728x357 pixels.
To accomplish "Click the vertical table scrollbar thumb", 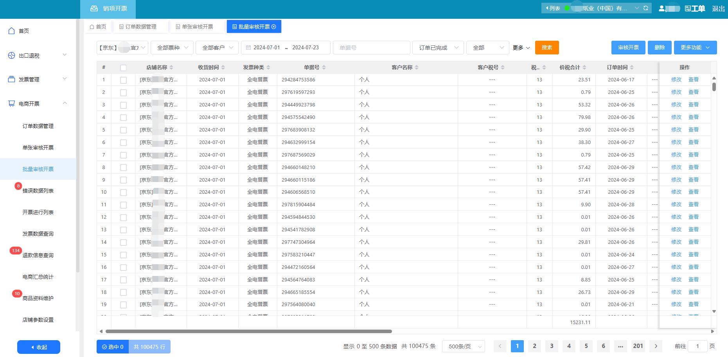I will 714,87.
